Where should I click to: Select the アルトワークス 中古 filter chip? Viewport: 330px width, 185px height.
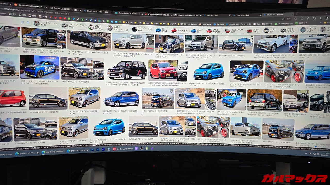coord(46,24)
